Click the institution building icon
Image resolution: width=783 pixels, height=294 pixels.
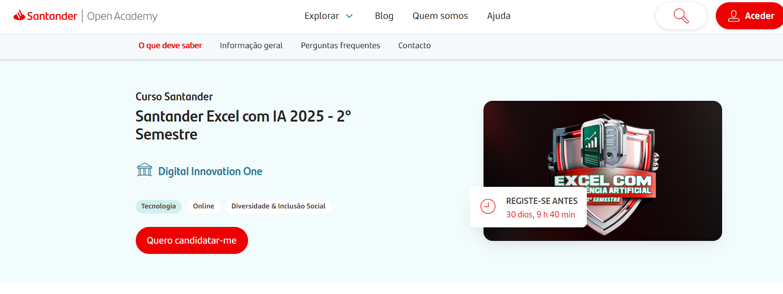(144, 170)
